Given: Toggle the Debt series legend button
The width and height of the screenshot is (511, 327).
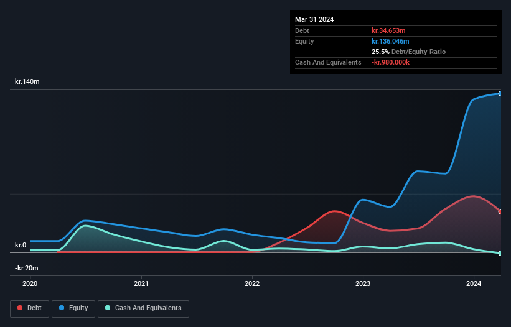Looking at the screenshot, I should pos(30,308).
